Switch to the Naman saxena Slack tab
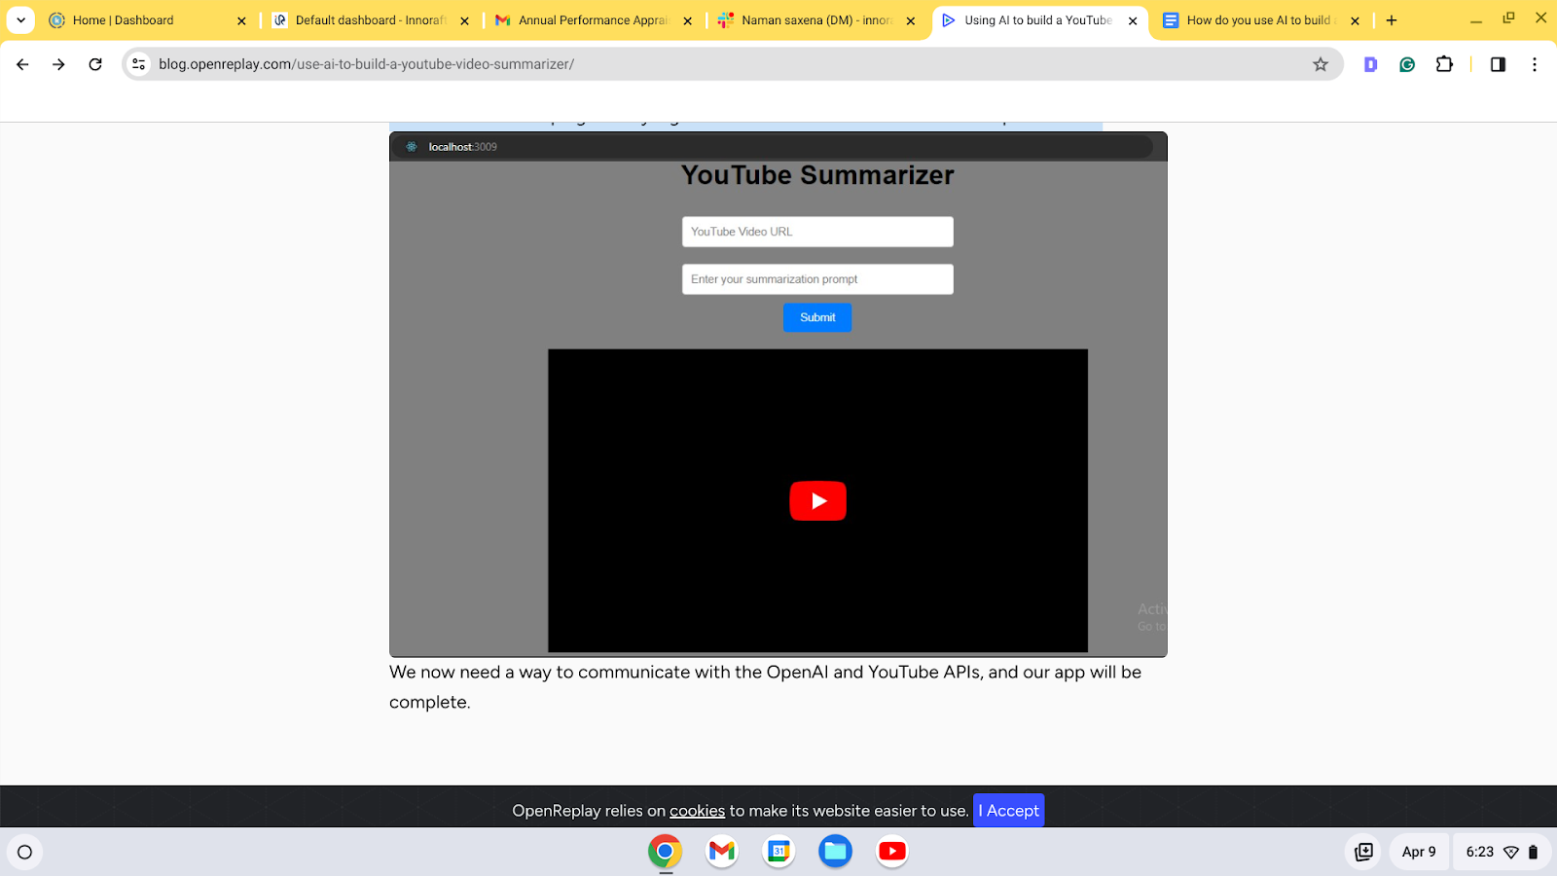The height and width of the screenshot is (876, 1557). point(815,19)
